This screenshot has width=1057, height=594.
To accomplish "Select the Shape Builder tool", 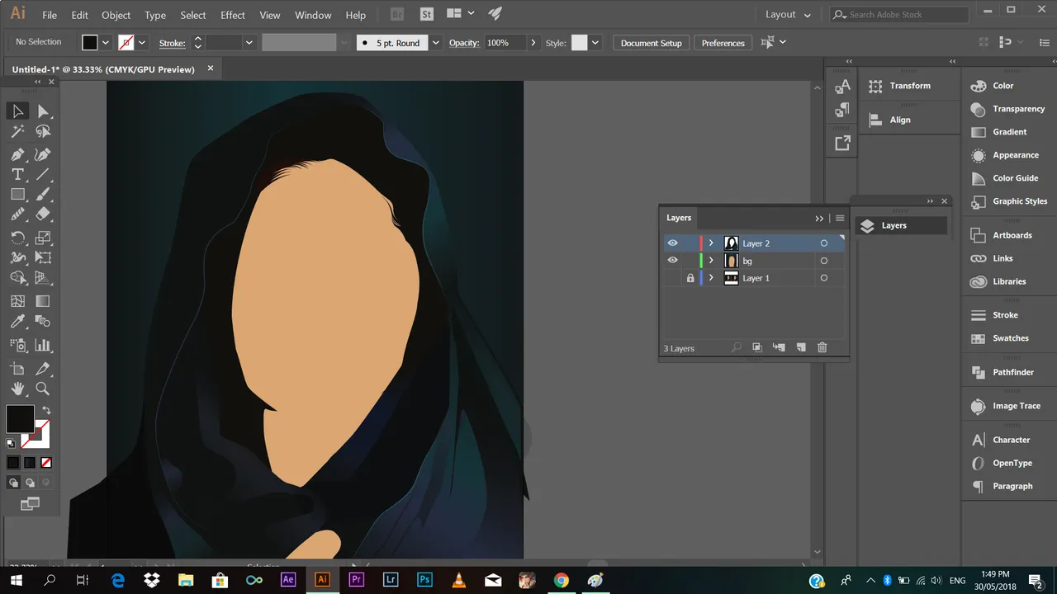I will [17, 279].
